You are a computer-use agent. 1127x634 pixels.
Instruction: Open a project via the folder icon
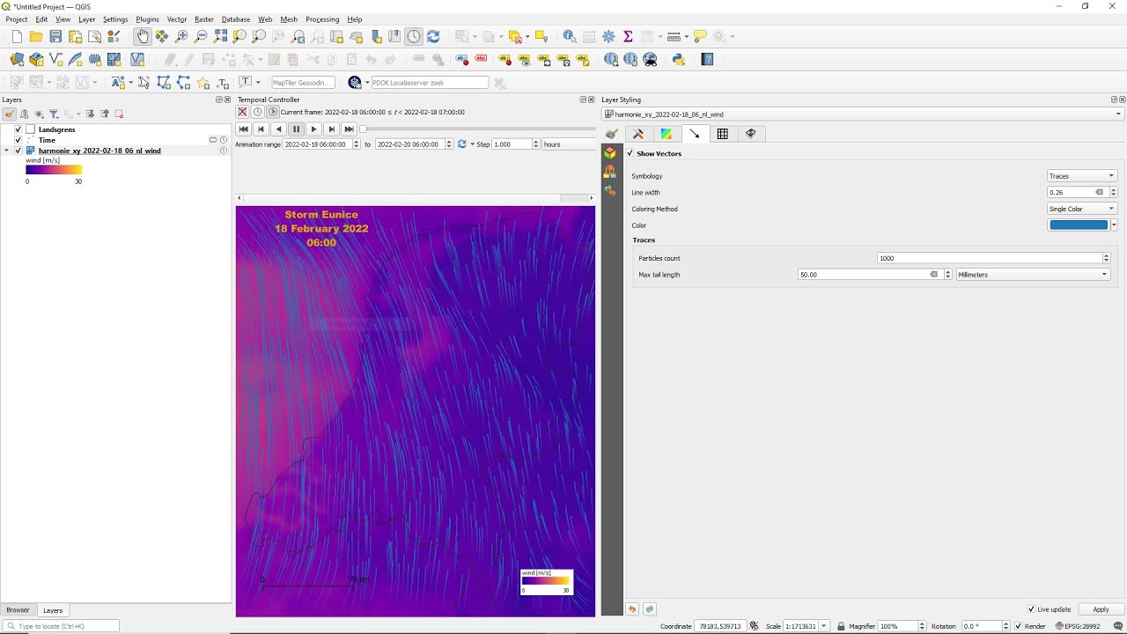[36, 36]
